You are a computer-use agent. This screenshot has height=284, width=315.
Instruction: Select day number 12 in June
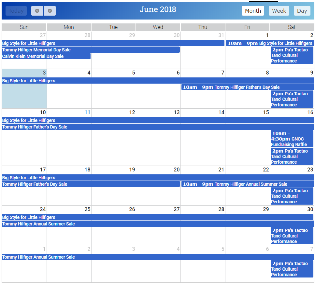pos(132,112)
